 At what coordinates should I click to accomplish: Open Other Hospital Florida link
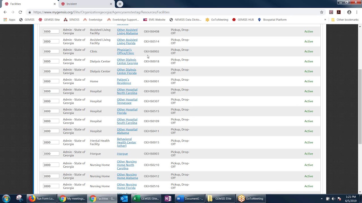(x=127, y=111)
